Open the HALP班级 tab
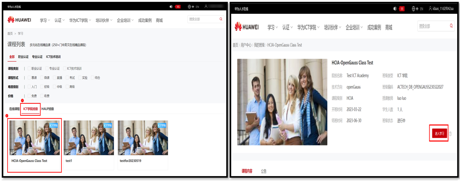Viewport: 460px width, 181px height. click(48, 109)
